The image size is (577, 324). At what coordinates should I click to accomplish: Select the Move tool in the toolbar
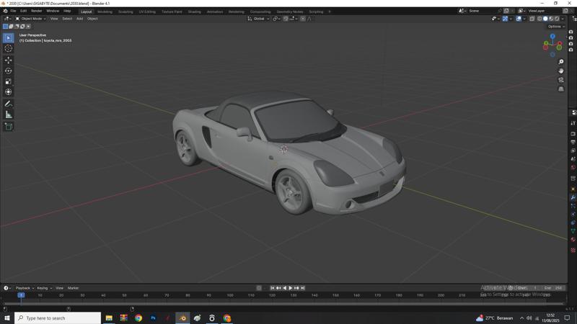point(9,60)
